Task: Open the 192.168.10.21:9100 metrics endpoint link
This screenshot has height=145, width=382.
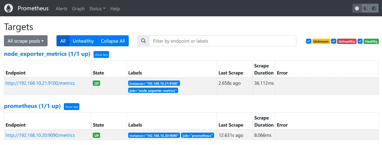Action: point(40,83)
